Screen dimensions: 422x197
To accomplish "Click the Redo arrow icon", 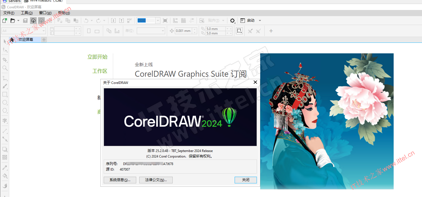I will [98, 21].
